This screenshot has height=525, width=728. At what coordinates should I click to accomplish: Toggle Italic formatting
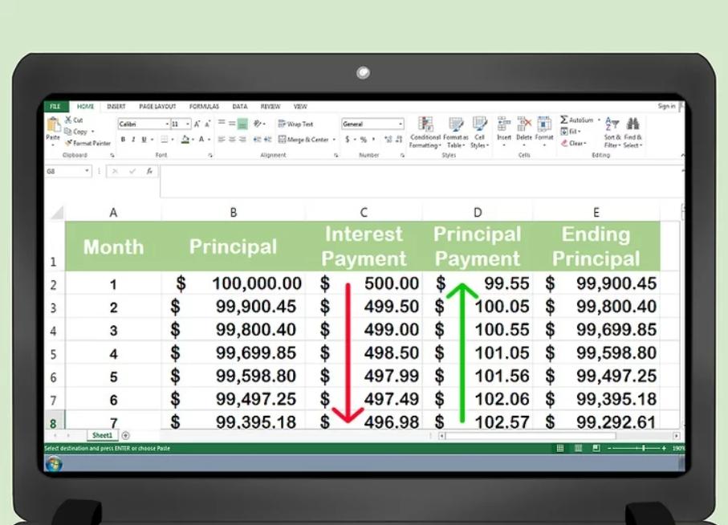point(133,139)
